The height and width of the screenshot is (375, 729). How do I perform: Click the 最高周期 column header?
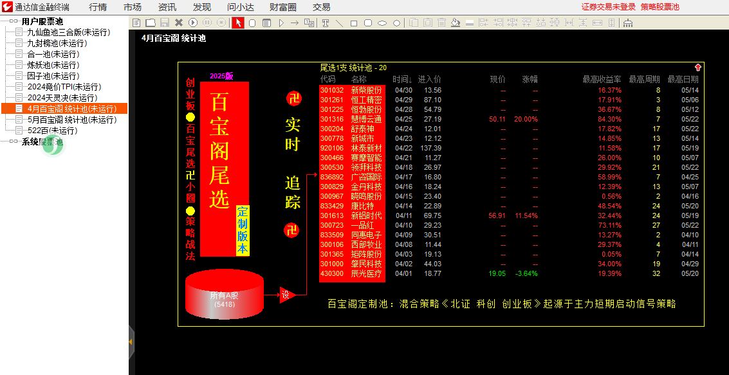pos(644,79)
